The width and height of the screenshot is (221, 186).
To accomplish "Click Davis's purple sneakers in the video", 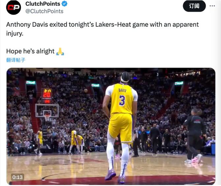I will tap(111, 174).
